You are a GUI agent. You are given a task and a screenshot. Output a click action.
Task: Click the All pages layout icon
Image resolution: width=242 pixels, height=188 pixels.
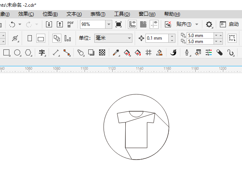[57, 38]
